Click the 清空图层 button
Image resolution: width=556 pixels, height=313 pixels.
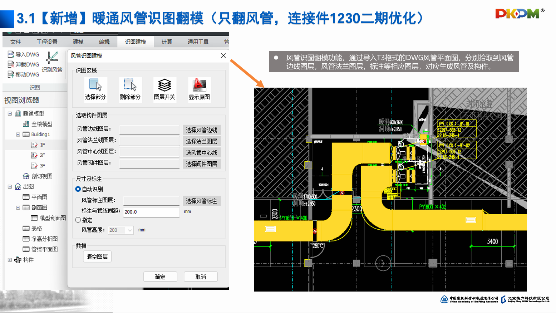point(97,256)
